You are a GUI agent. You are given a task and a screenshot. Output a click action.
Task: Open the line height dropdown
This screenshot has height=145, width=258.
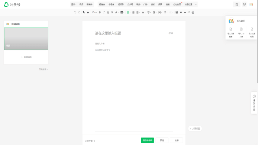(155, 12)
